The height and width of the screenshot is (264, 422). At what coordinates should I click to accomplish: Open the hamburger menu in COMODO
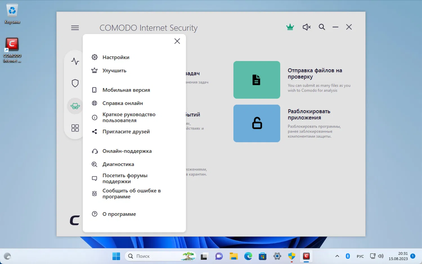point(75,28)
